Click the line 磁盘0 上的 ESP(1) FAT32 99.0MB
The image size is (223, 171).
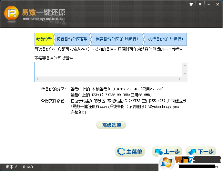point(111,95)
